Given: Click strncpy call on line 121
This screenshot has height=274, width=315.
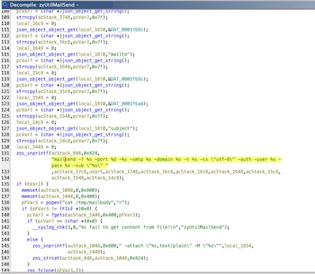Looking at the screenshot, I should click(26, 92).
